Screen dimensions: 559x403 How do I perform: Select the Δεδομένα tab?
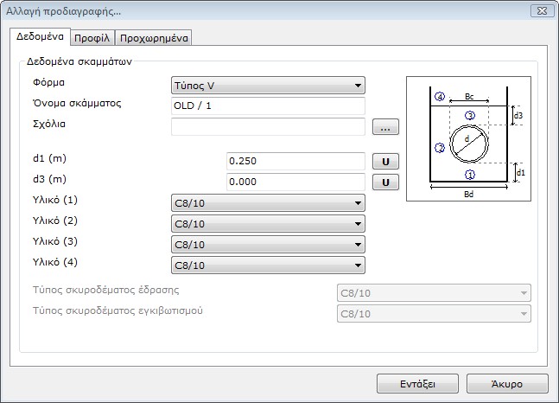pos(40,37)
